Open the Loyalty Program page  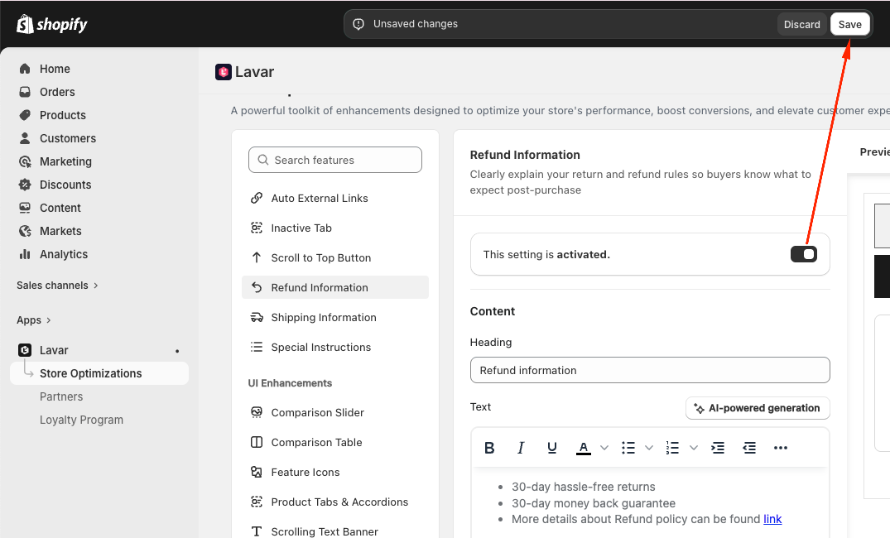click(x=81, y=420)
